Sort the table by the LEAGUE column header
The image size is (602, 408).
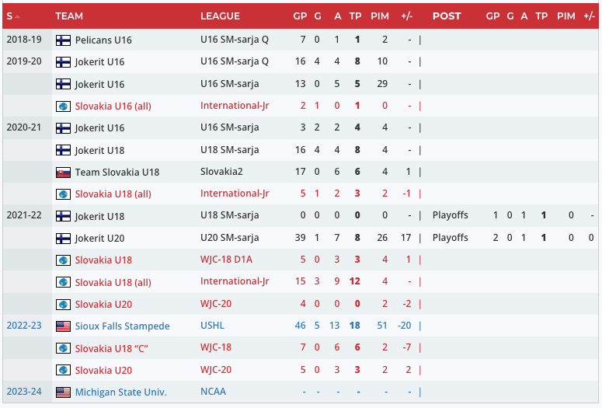(x=220, y=16)
